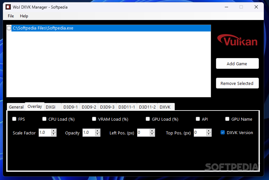Enable the API checkbox
Image resolution: width=269 pixels, height=180 pixels.
tap(198, 119)
